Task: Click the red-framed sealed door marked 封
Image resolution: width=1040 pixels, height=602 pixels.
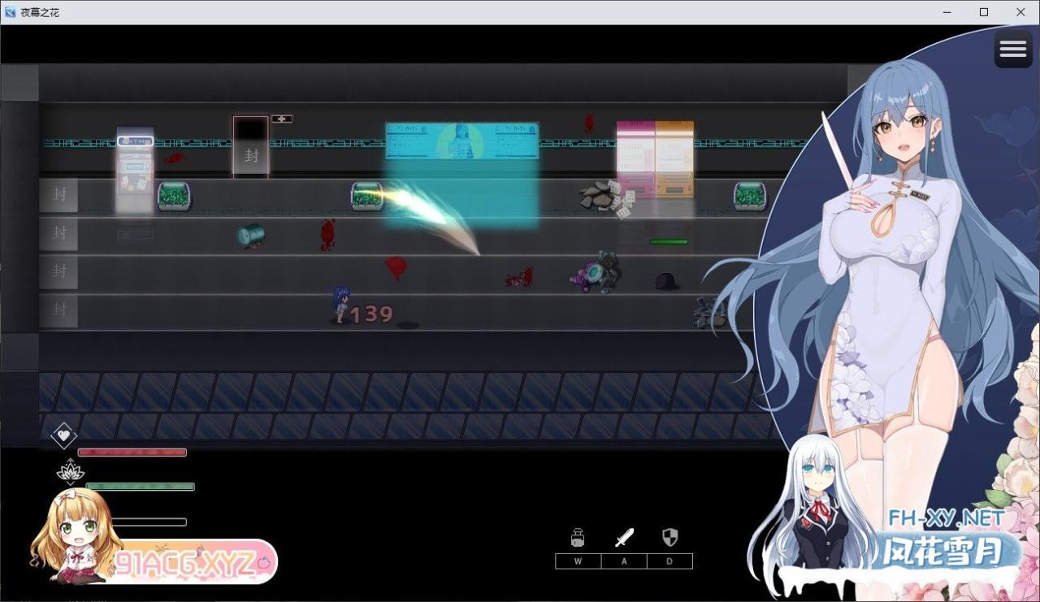Action: click(x=250, y=146)
